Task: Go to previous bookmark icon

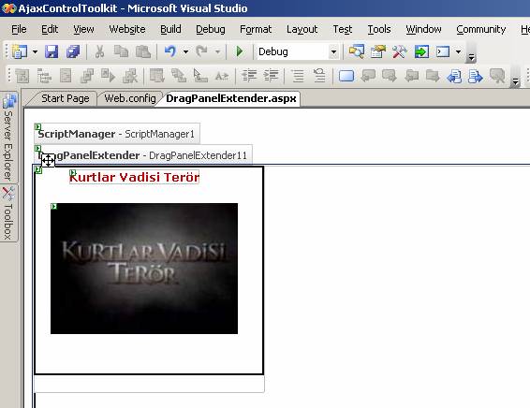Action: coord(368,75)
